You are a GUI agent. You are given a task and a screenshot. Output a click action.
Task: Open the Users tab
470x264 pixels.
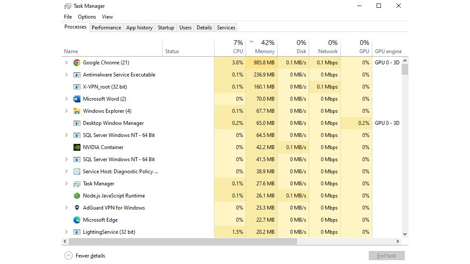pyautogui.click(x=185, y=28)
